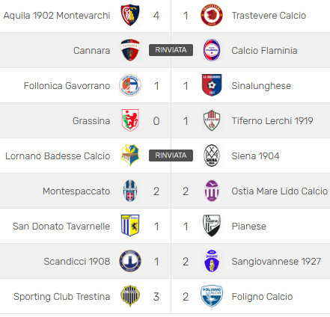Select the Tiferno Lerchi 1919 crest
This screenshot has width=330, height=317.
pyautogui.click(x=212, y=120)
